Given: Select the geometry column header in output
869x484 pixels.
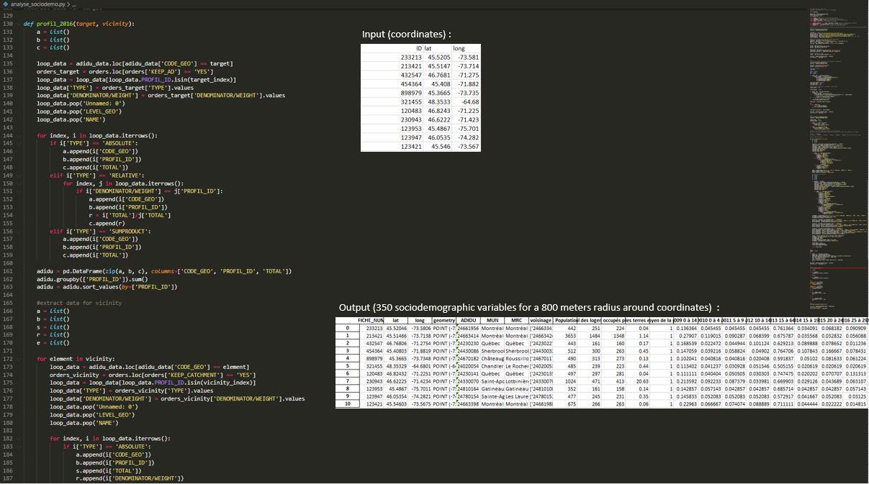Looking at the screenshot, I should 444,320.
